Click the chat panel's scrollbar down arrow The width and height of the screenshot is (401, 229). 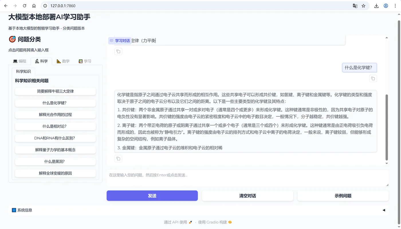387,163
